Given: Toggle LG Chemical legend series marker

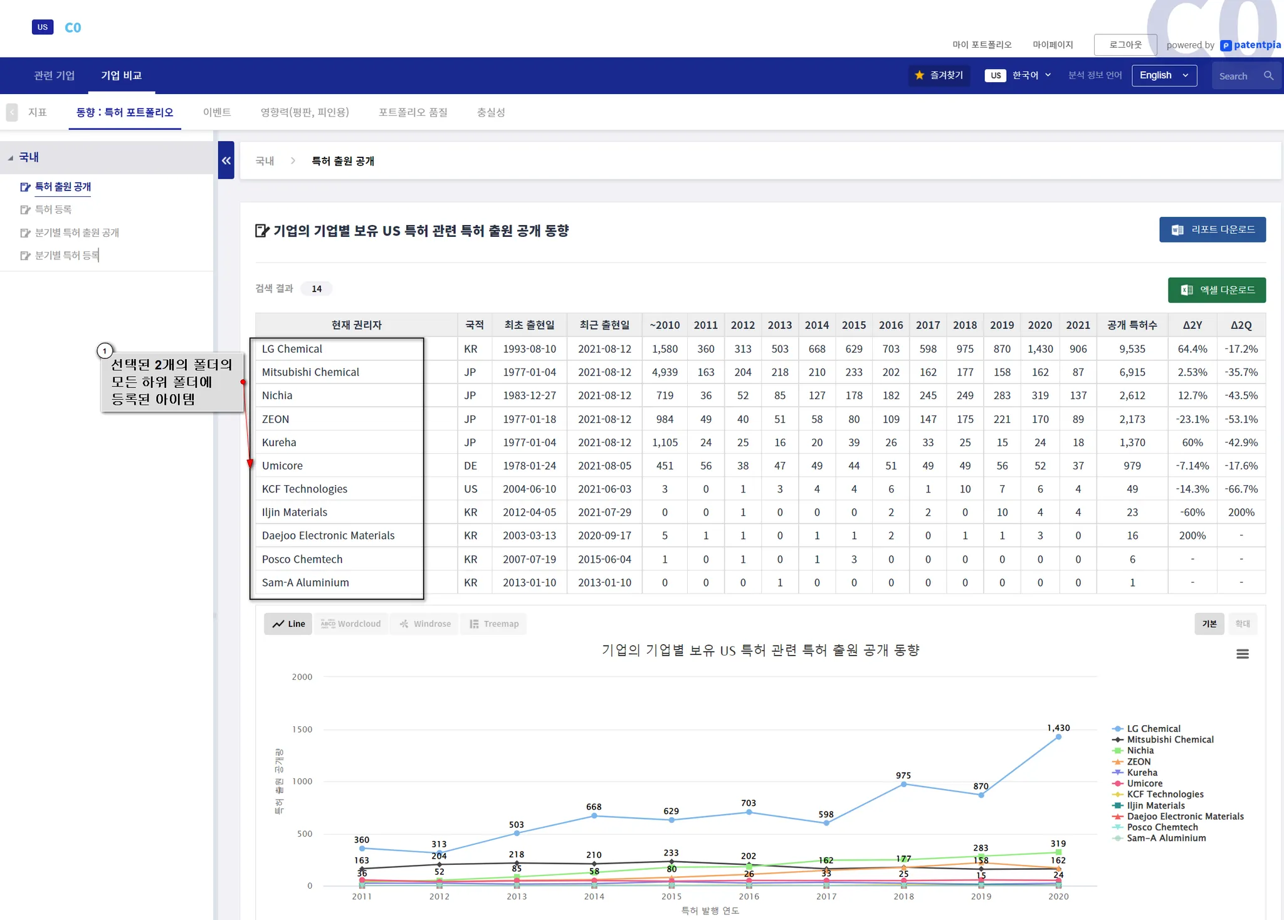Looking at the screenshot, I should coord(1117,729).
